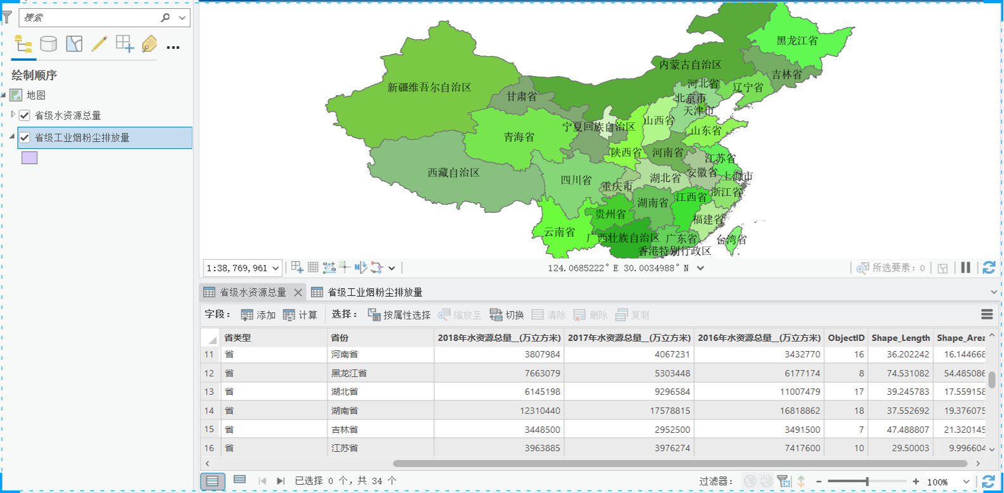The height and width of the screenshot is (493, 1004).
Task: Click the table zoom slider
Action: click(867, 482)
